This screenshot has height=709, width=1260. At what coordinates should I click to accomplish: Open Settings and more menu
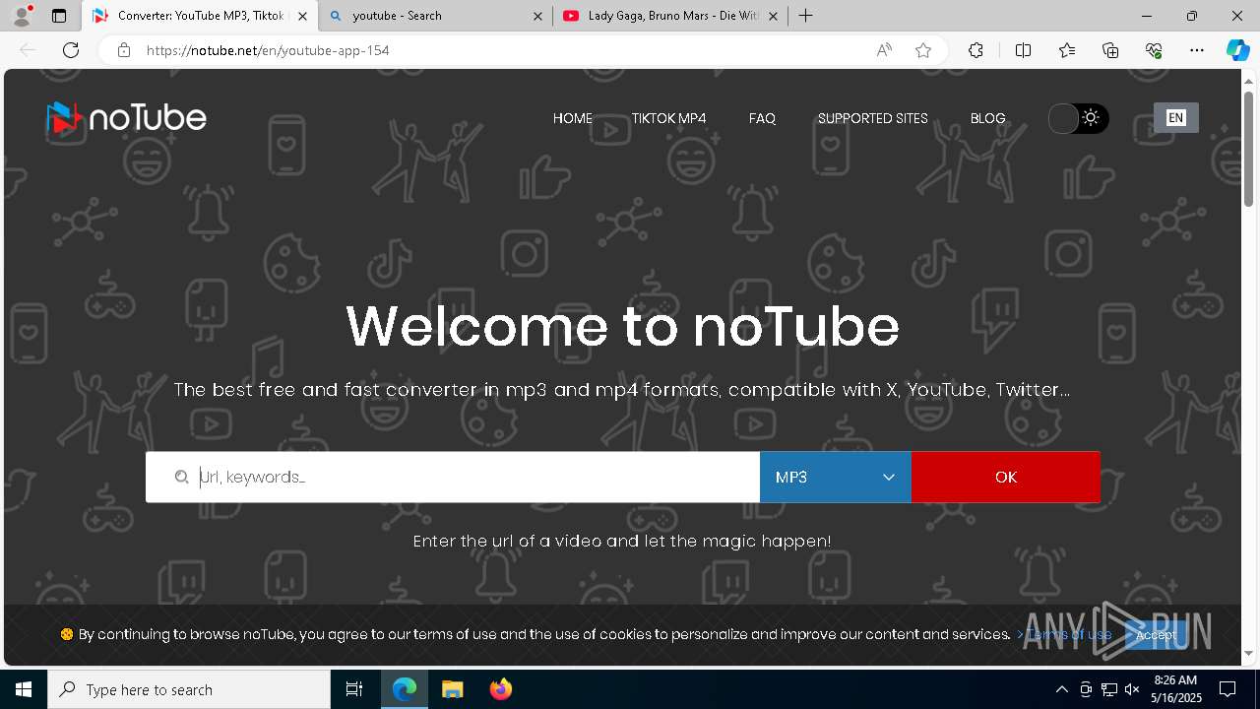(1197, 50)
